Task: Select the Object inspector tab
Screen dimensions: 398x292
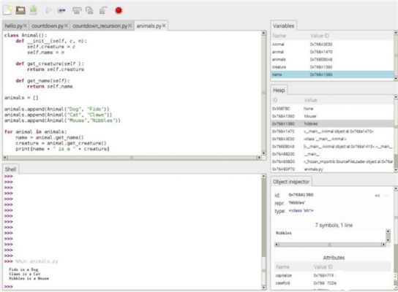Action: (291, 182)
